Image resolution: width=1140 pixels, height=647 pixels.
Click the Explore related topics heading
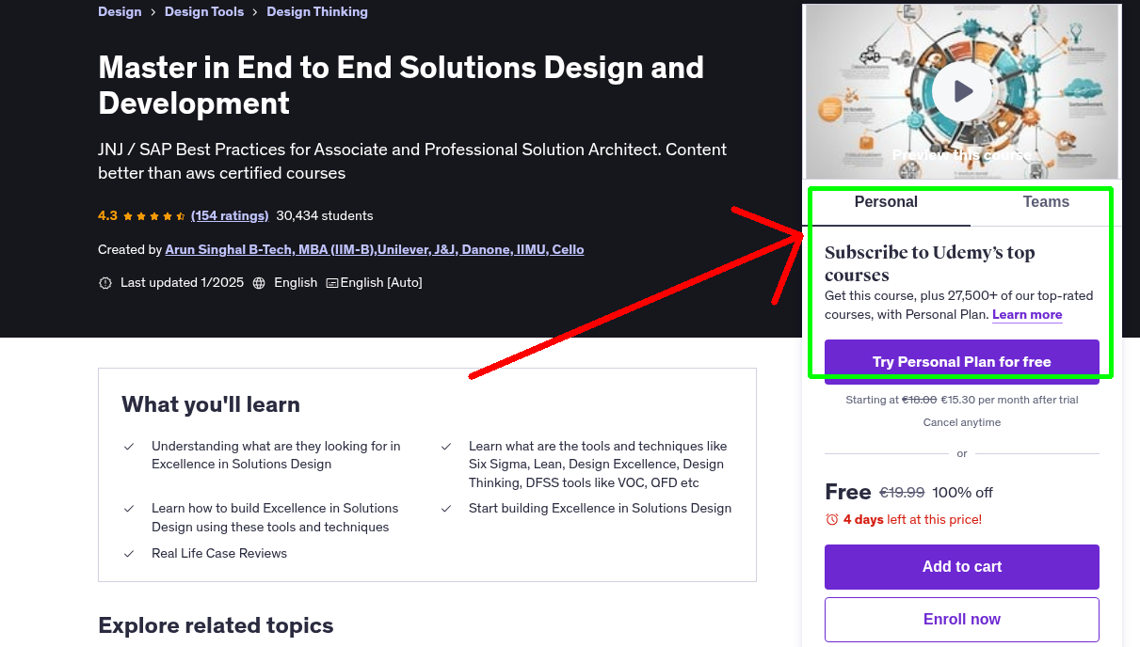point(216,625)
